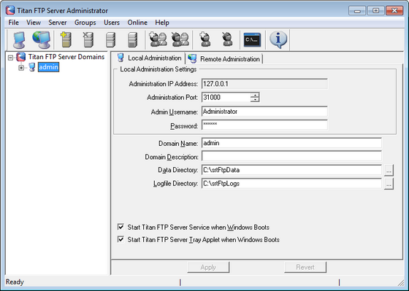Viewport: 409px width, 291px height.
Task: Click the Titan FTP title bar app icon
Action: coord(10,10)
